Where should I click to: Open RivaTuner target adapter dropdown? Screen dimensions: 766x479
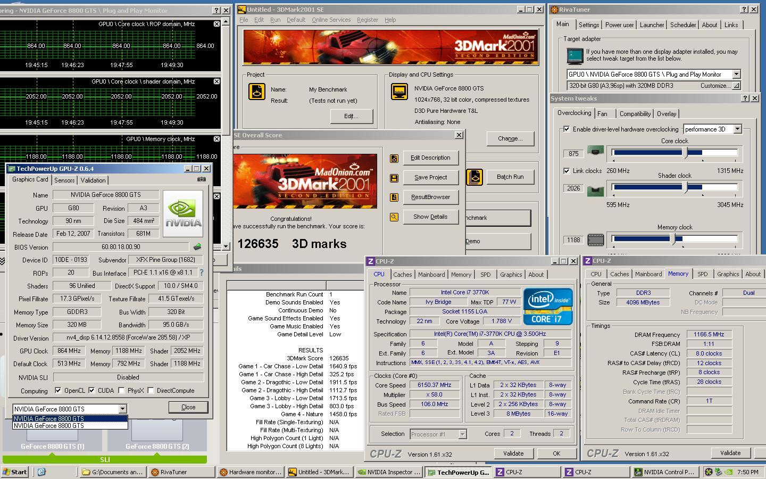pyautogui.click(x=736, y=75)
